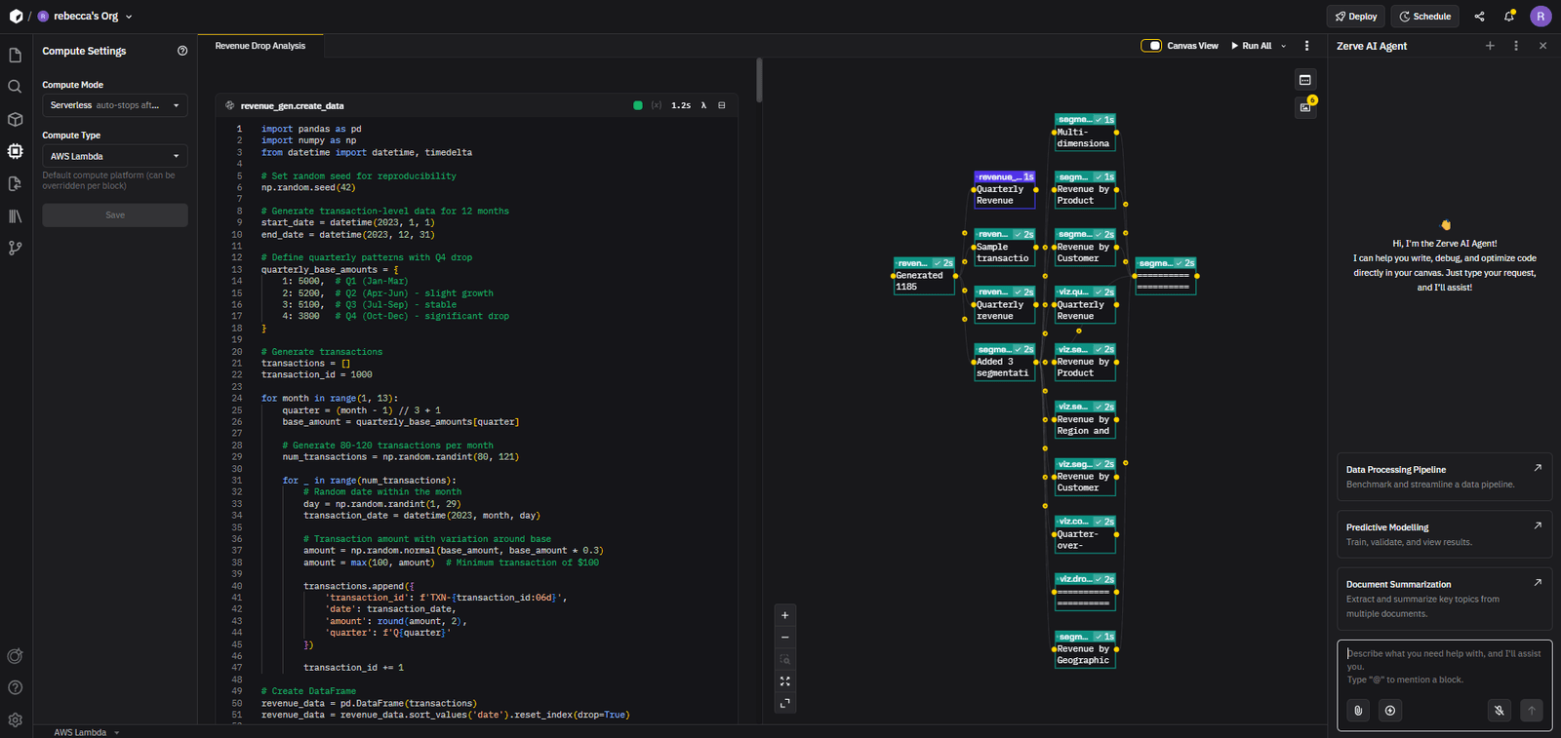
Task: Switch to Revenue Drop Analysis tab
Action: click(260, 46)
